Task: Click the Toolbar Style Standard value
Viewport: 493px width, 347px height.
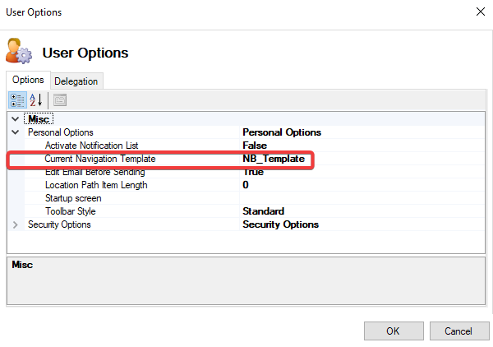Action: 263,211
